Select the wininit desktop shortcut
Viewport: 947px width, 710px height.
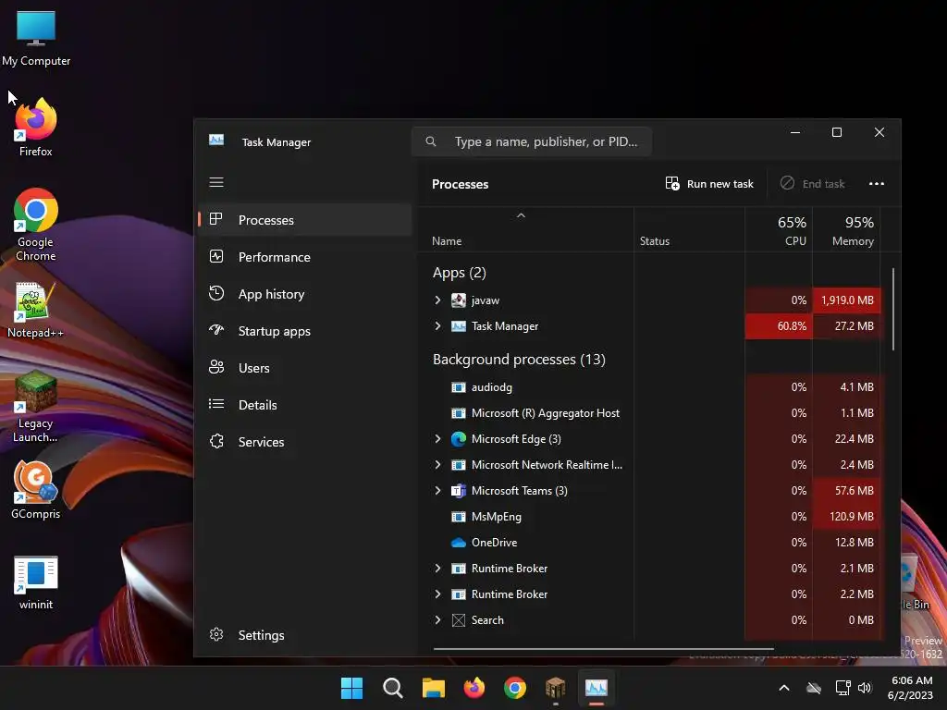coord(36,582)
